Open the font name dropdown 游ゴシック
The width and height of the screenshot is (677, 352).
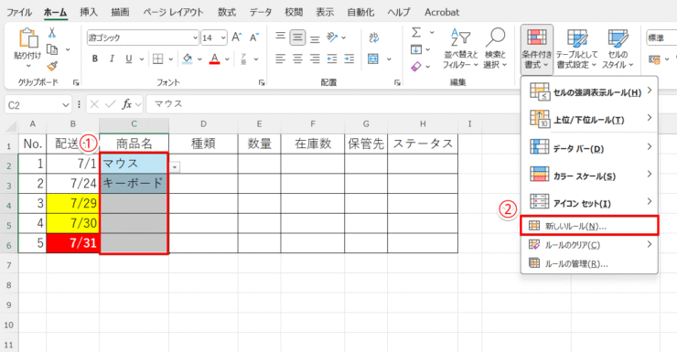[x=195, y=38]
